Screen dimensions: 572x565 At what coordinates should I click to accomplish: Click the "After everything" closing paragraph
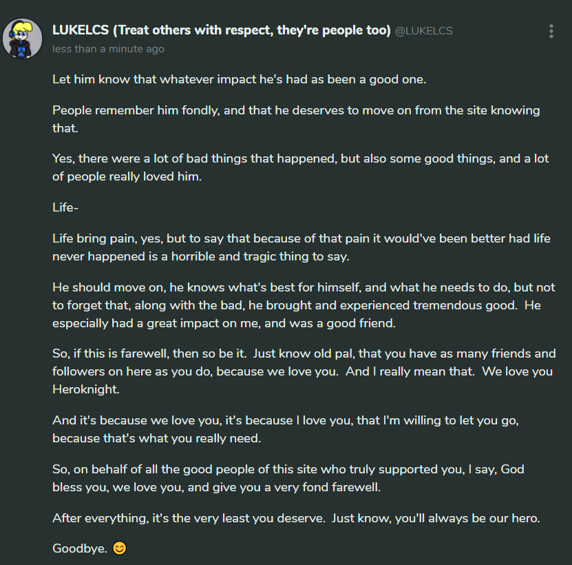[x=296, y=518]
